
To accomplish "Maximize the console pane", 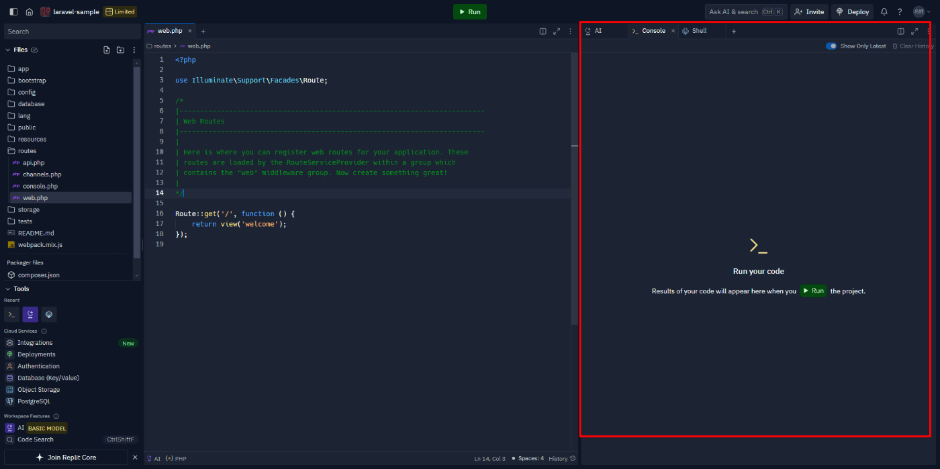I will tap(914, 31).
